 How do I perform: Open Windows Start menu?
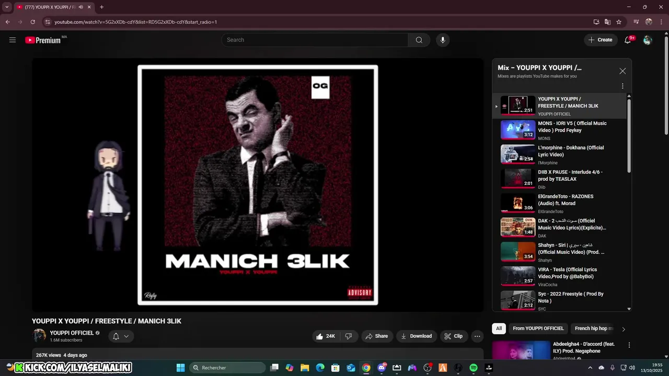pos(181,368)
